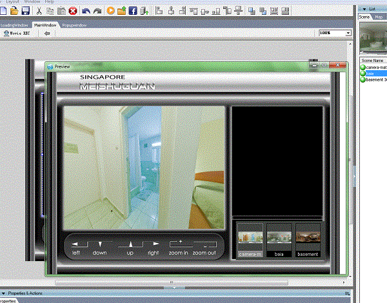This screenshot has width=387, height=303.
Task: Pan down in the Preview window
Action: tap(100, 248)
